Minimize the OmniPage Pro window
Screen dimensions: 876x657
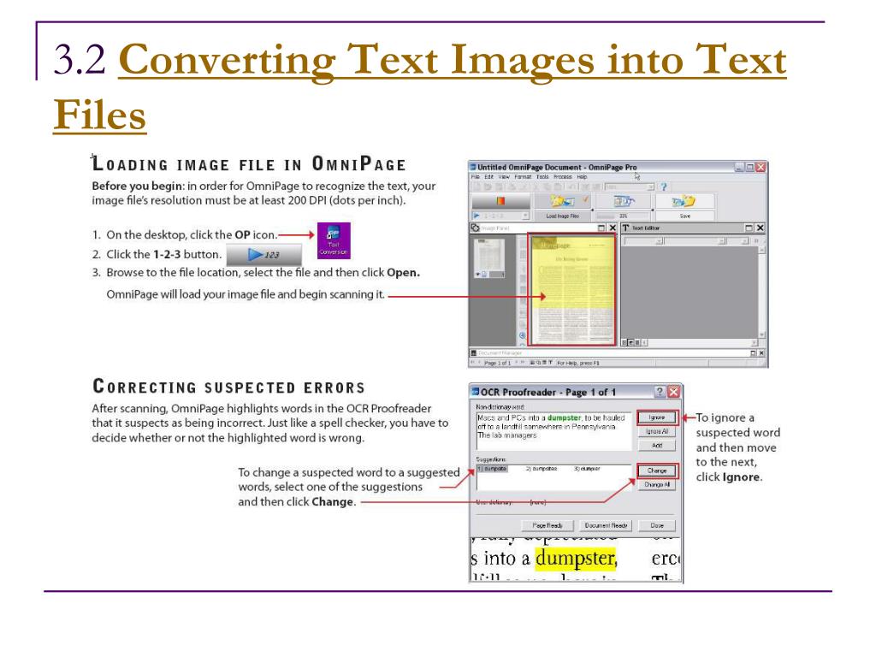pos(739,167)
